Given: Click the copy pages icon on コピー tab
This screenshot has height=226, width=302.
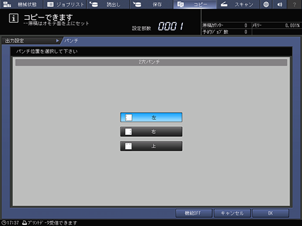Looking at the screenshot, I should pyautogui.click(x=180, y=4).
